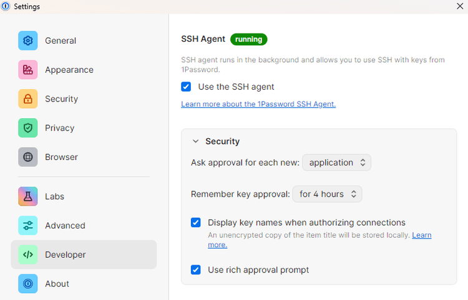The image size is (468, 300).
Task: Click the About 1Password circle icon
Action: [27, 284]
